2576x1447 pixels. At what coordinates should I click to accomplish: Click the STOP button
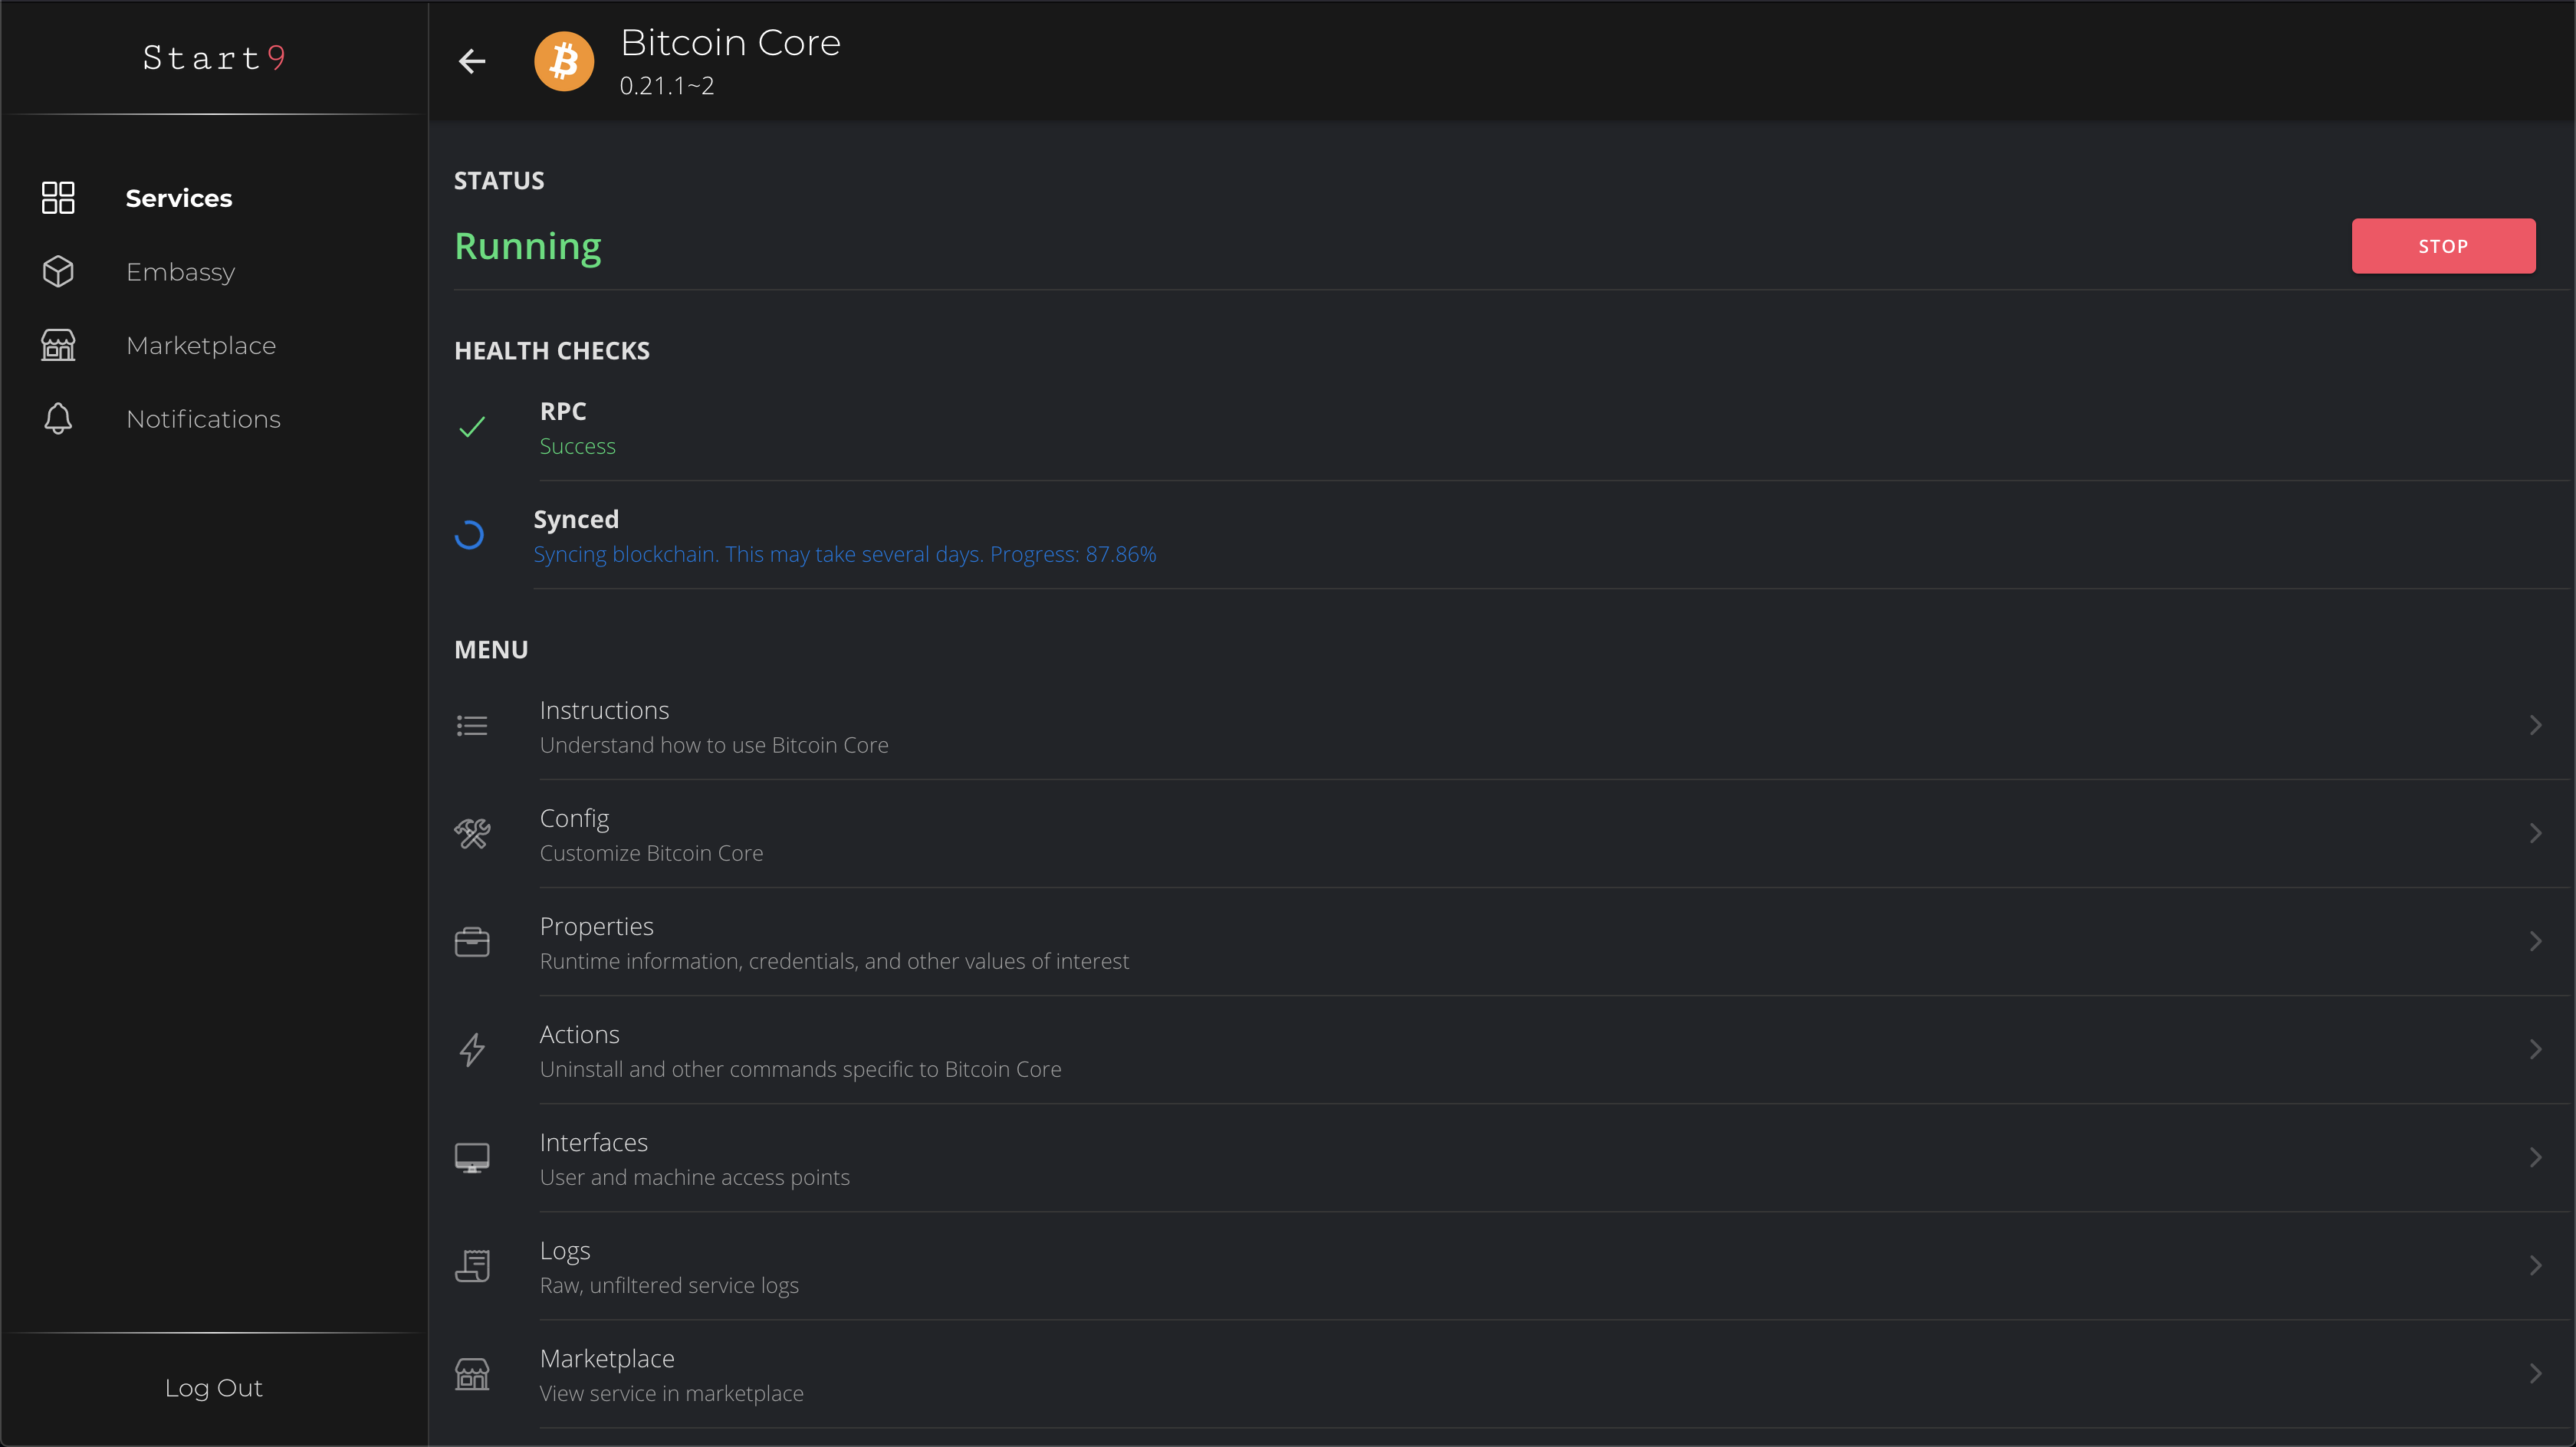point(2443,246)
